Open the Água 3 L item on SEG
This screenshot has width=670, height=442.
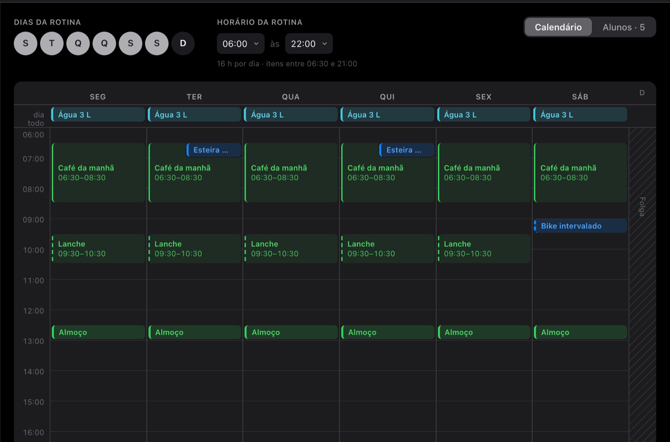98,114
